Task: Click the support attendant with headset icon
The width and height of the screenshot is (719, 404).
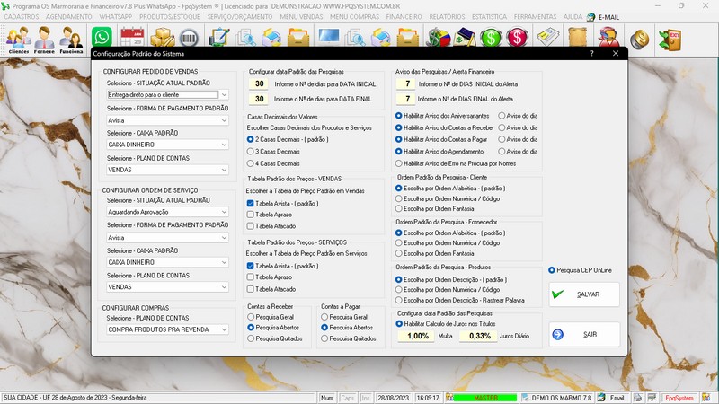Action: (608, 37)
